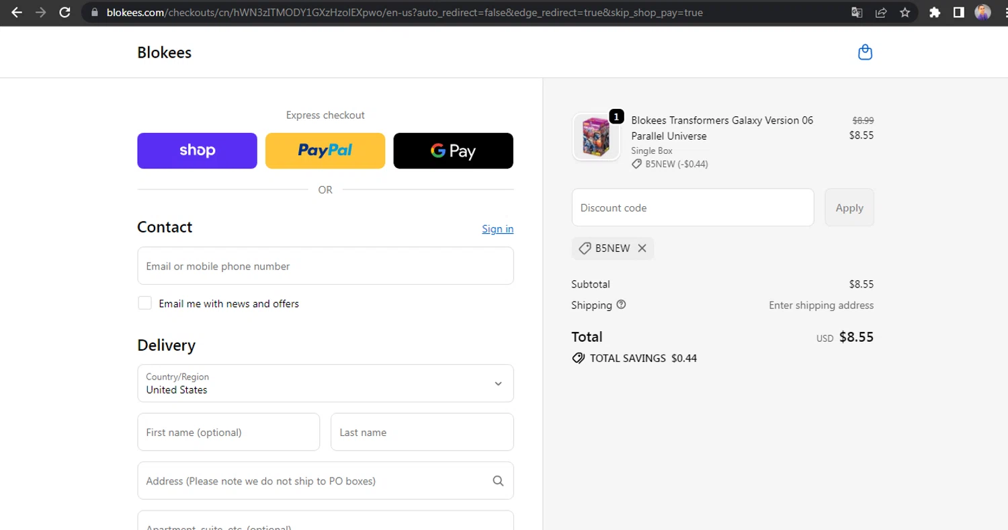The width and height of the screenshot is (1008, 530).
Task: Click the Address field
Action: click(325, 480)
